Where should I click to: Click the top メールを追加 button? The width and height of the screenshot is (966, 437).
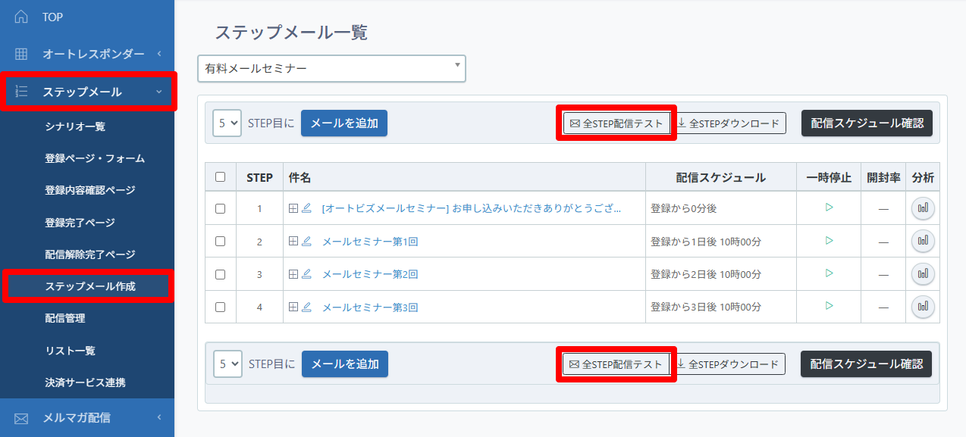344,123
